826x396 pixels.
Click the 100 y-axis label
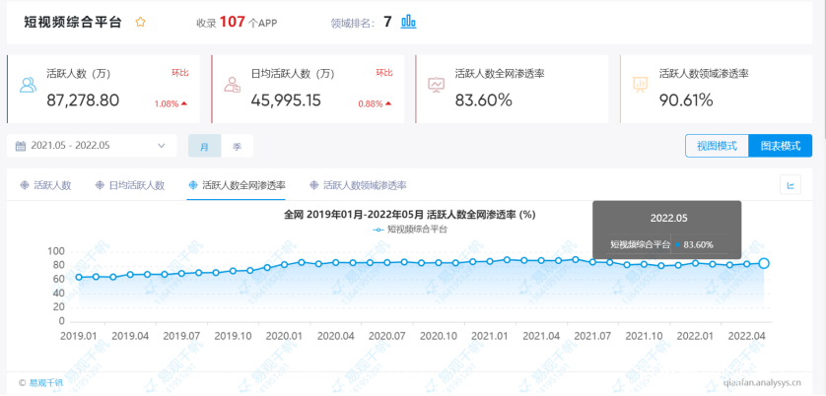[x=56, y=252]
